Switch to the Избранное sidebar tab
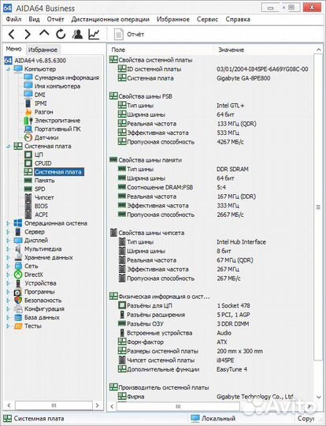This screenshot has height=426, width=326. pyautogui.click(x=43, y=50)
